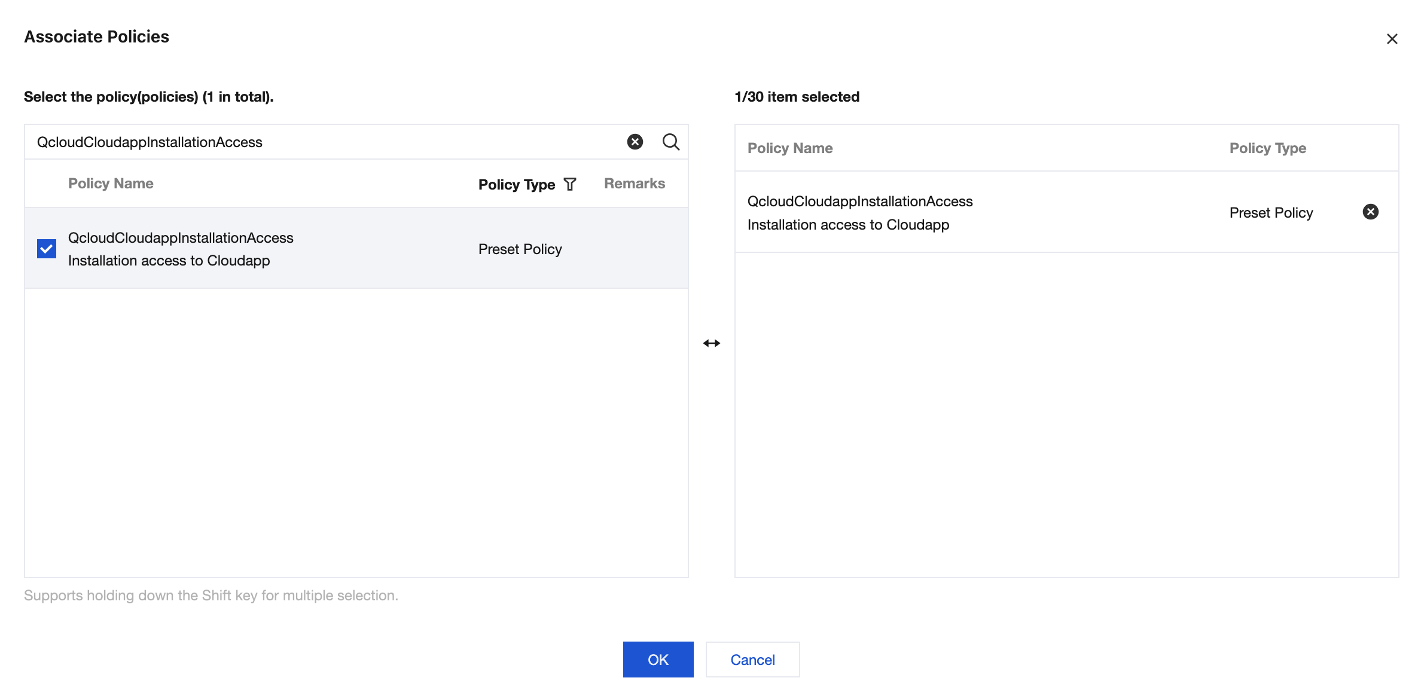Click the Remarks column header

(x=634, y=184)
